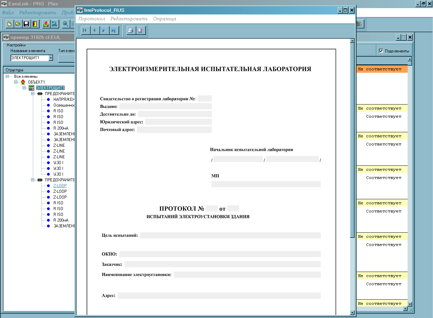This screenshot has width=433, height=318.
Task: Click results panel scrollbar up arrow
Action: coord(410,60)
